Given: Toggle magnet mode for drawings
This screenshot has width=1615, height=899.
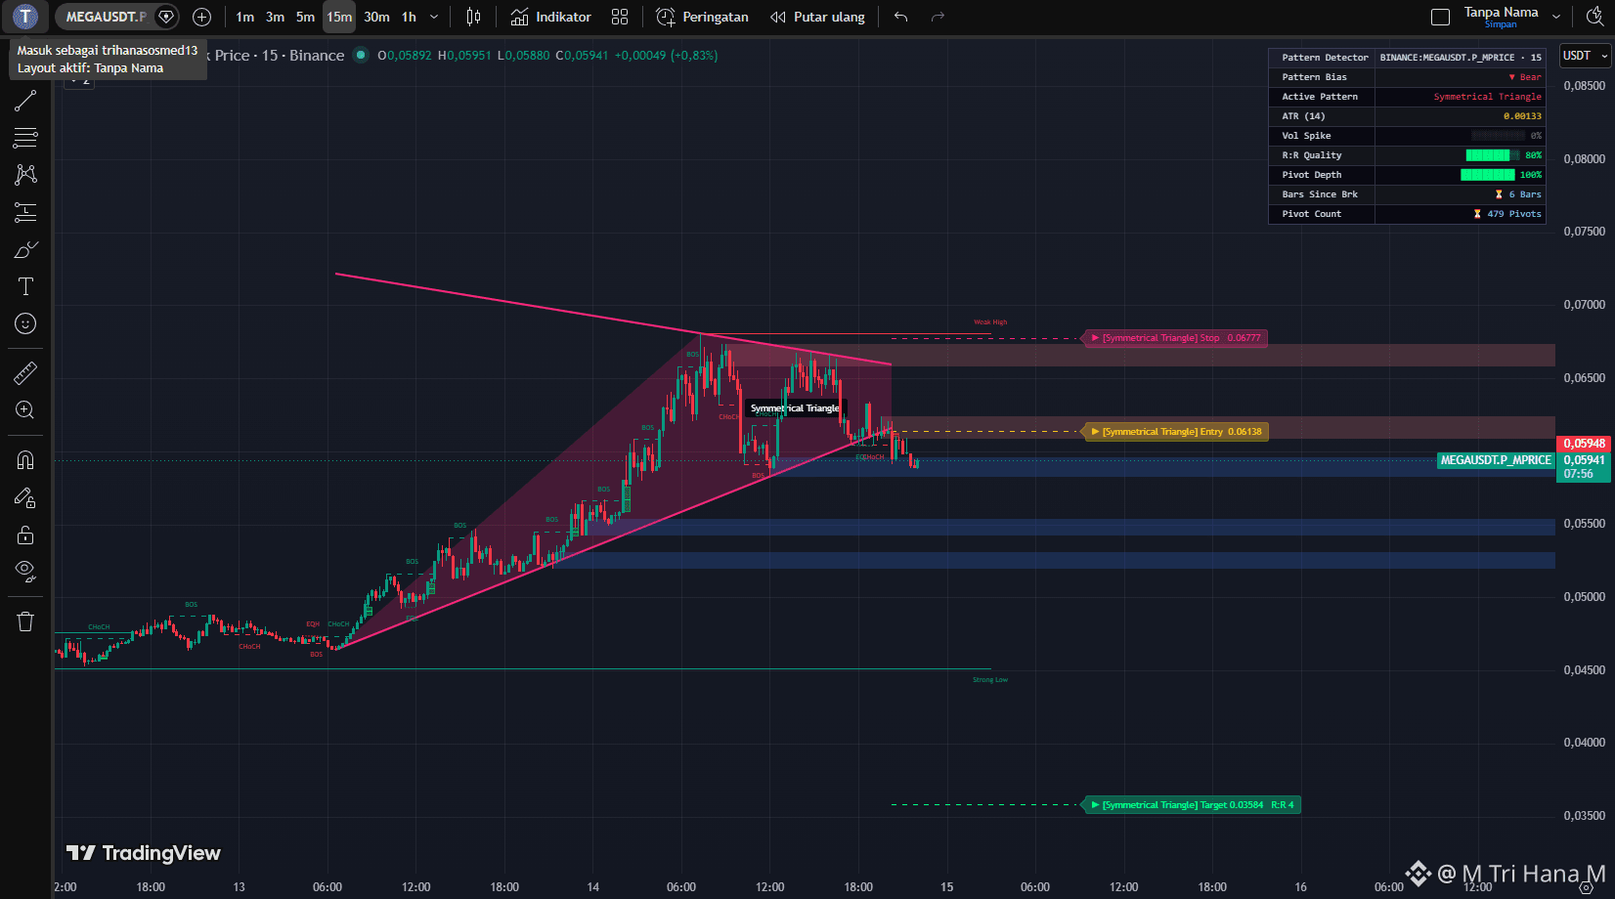Looking at the screenshot, I should tap(25, 459).
